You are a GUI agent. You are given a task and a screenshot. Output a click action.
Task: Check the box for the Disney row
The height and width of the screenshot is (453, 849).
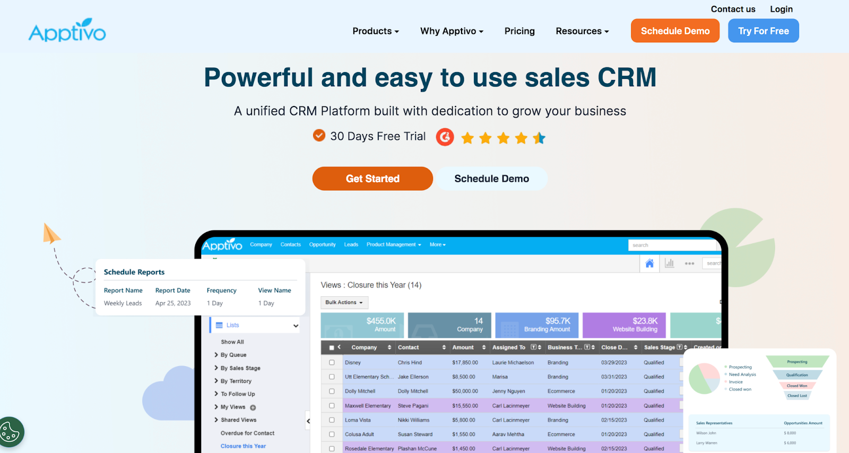point(332,362)
